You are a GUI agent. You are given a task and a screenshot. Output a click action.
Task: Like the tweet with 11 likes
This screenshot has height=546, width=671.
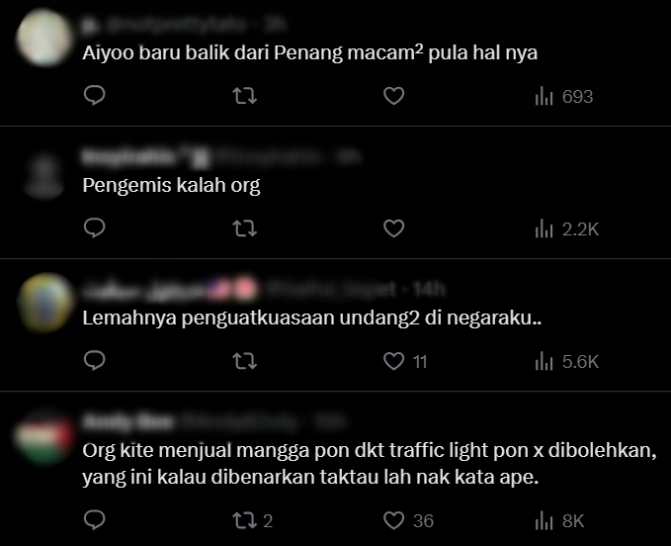pyautogui.click(x=405, y=361)
